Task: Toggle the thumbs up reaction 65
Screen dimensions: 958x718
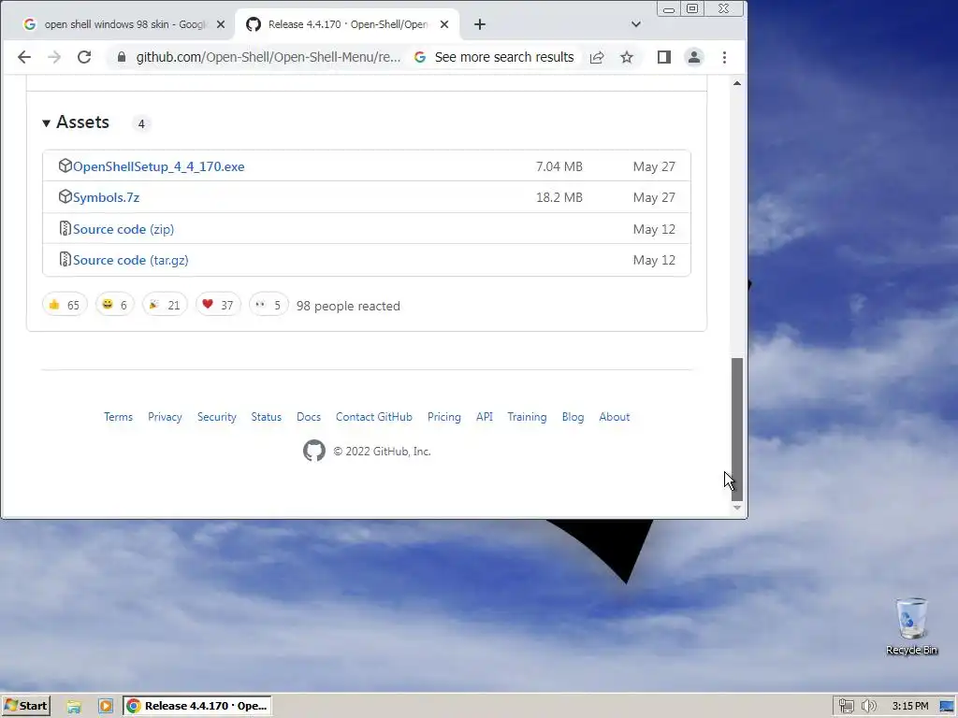Action: point(65,305)
